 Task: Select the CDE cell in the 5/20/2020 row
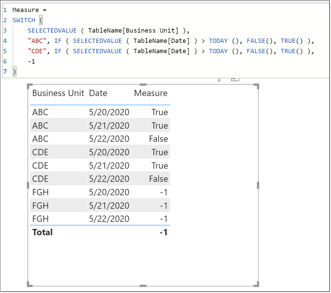coord(40,152)
